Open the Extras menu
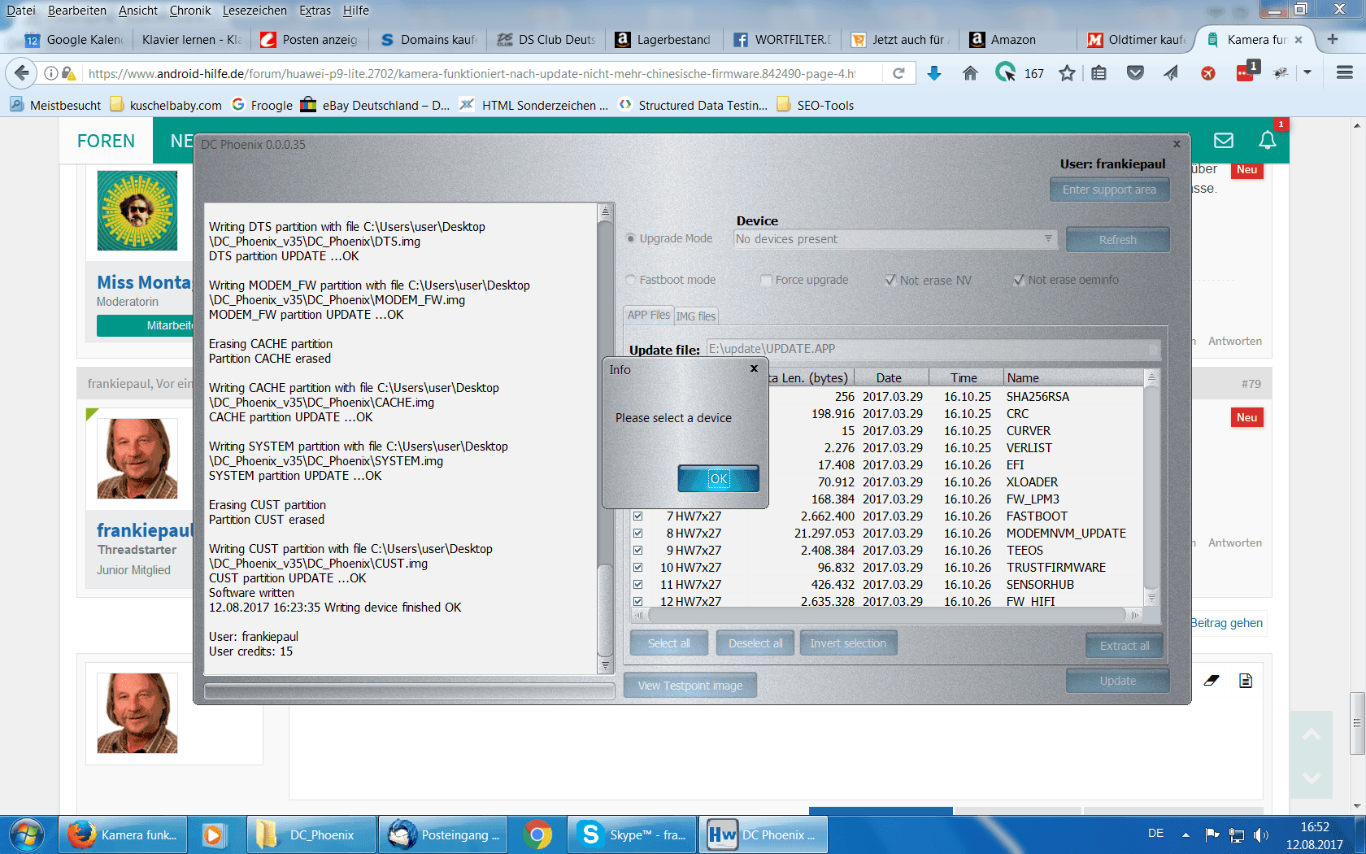The width and height of the screenshot is (1366, 854). coord(315,11)
